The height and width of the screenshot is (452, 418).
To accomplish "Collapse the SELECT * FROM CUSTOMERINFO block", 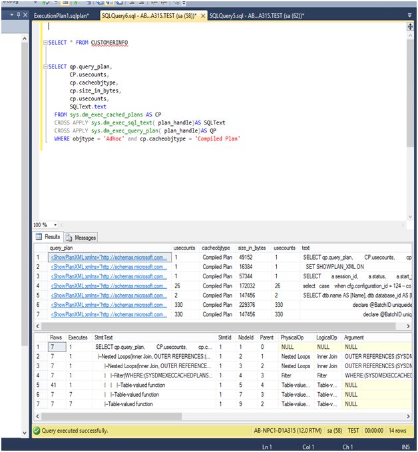I will [x=45, y=43].
